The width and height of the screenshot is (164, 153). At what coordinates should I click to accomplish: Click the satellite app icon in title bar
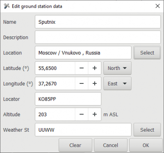(x=7, y=6)
